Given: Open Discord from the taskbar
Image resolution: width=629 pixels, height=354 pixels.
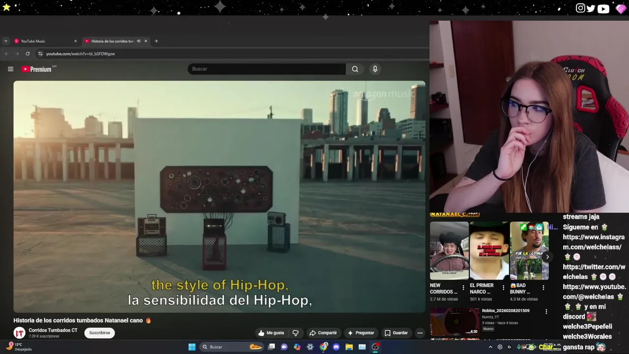Looking at the screenshot, I should pos(336,347).
